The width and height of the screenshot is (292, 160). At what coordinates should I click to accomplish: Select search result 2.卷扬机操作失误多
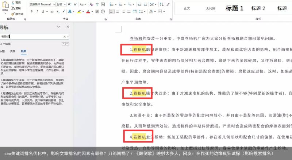click(x=32, y=83)
